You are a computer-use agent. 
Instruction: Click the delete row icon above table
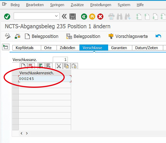tap(31, 66)
